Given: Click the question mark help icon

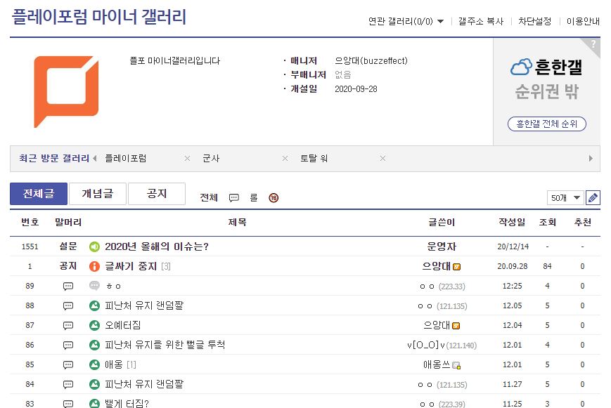Looking at the screenshot, I should click(x=594, y=44).
